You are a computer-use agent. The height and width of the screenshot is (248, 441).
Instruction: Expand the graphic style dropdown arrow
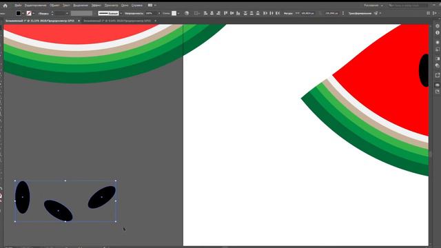(178, 13)
